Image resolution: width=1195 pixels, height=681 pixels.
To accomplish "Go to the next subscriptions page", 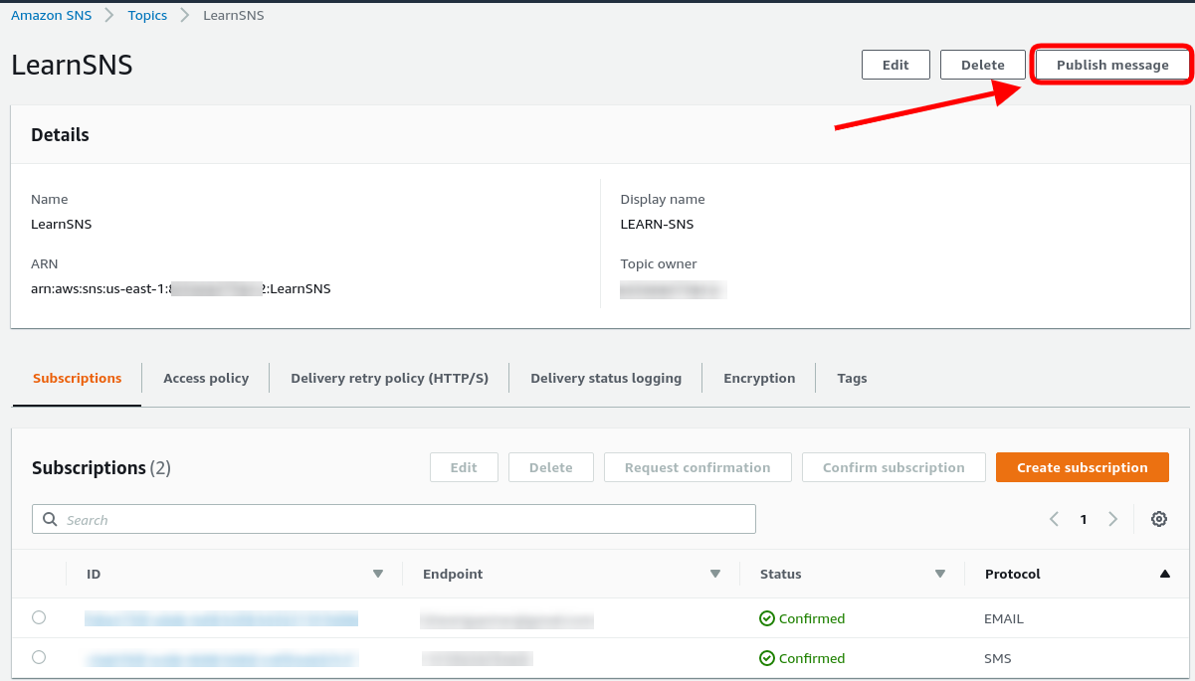I will (x=1113, y=519).
